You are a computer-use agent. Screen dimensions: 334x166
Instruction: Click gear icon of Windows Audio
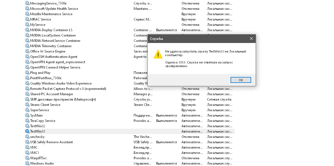coord(27,163)
